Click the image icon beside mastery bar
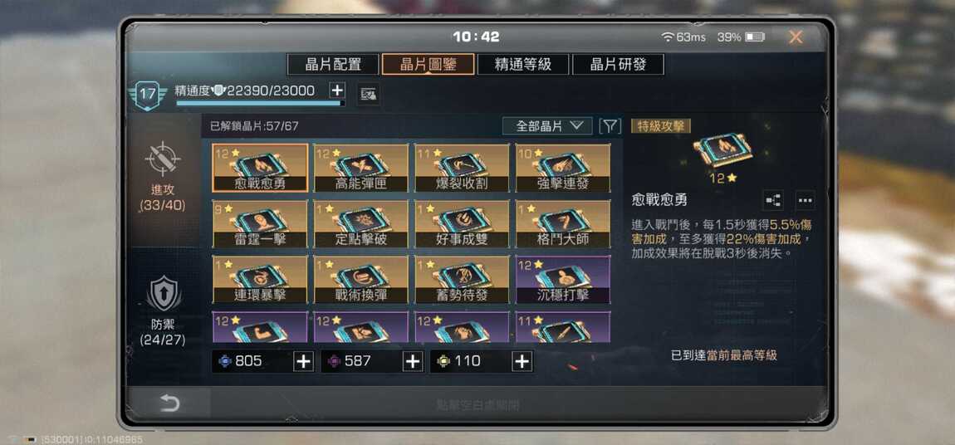Screen dimensions: 955x445 [369, 94]
